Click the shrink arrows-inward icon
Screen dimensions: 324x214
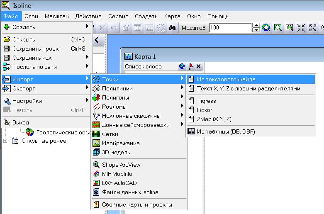pyautogui.click(x=301, y=27)
